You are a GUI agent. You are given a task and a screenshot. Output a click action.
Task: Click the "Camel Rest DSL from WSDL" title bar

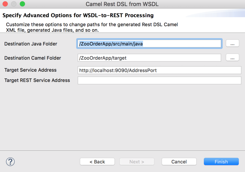(x=122, y=4)
